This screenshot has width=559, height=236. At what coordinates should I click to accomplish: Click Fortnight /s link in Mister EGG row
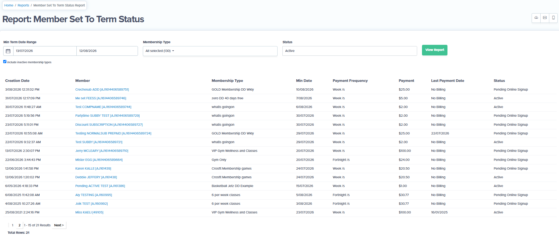tap(341, 160)
